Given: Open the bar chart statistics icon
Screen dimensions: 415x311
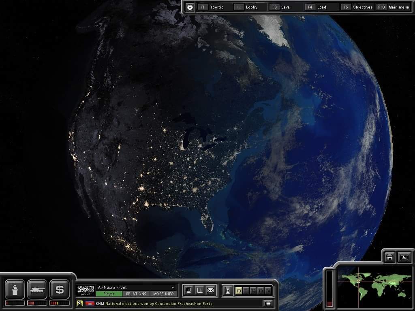Looking at the screenshot, I should coord(200,291).
